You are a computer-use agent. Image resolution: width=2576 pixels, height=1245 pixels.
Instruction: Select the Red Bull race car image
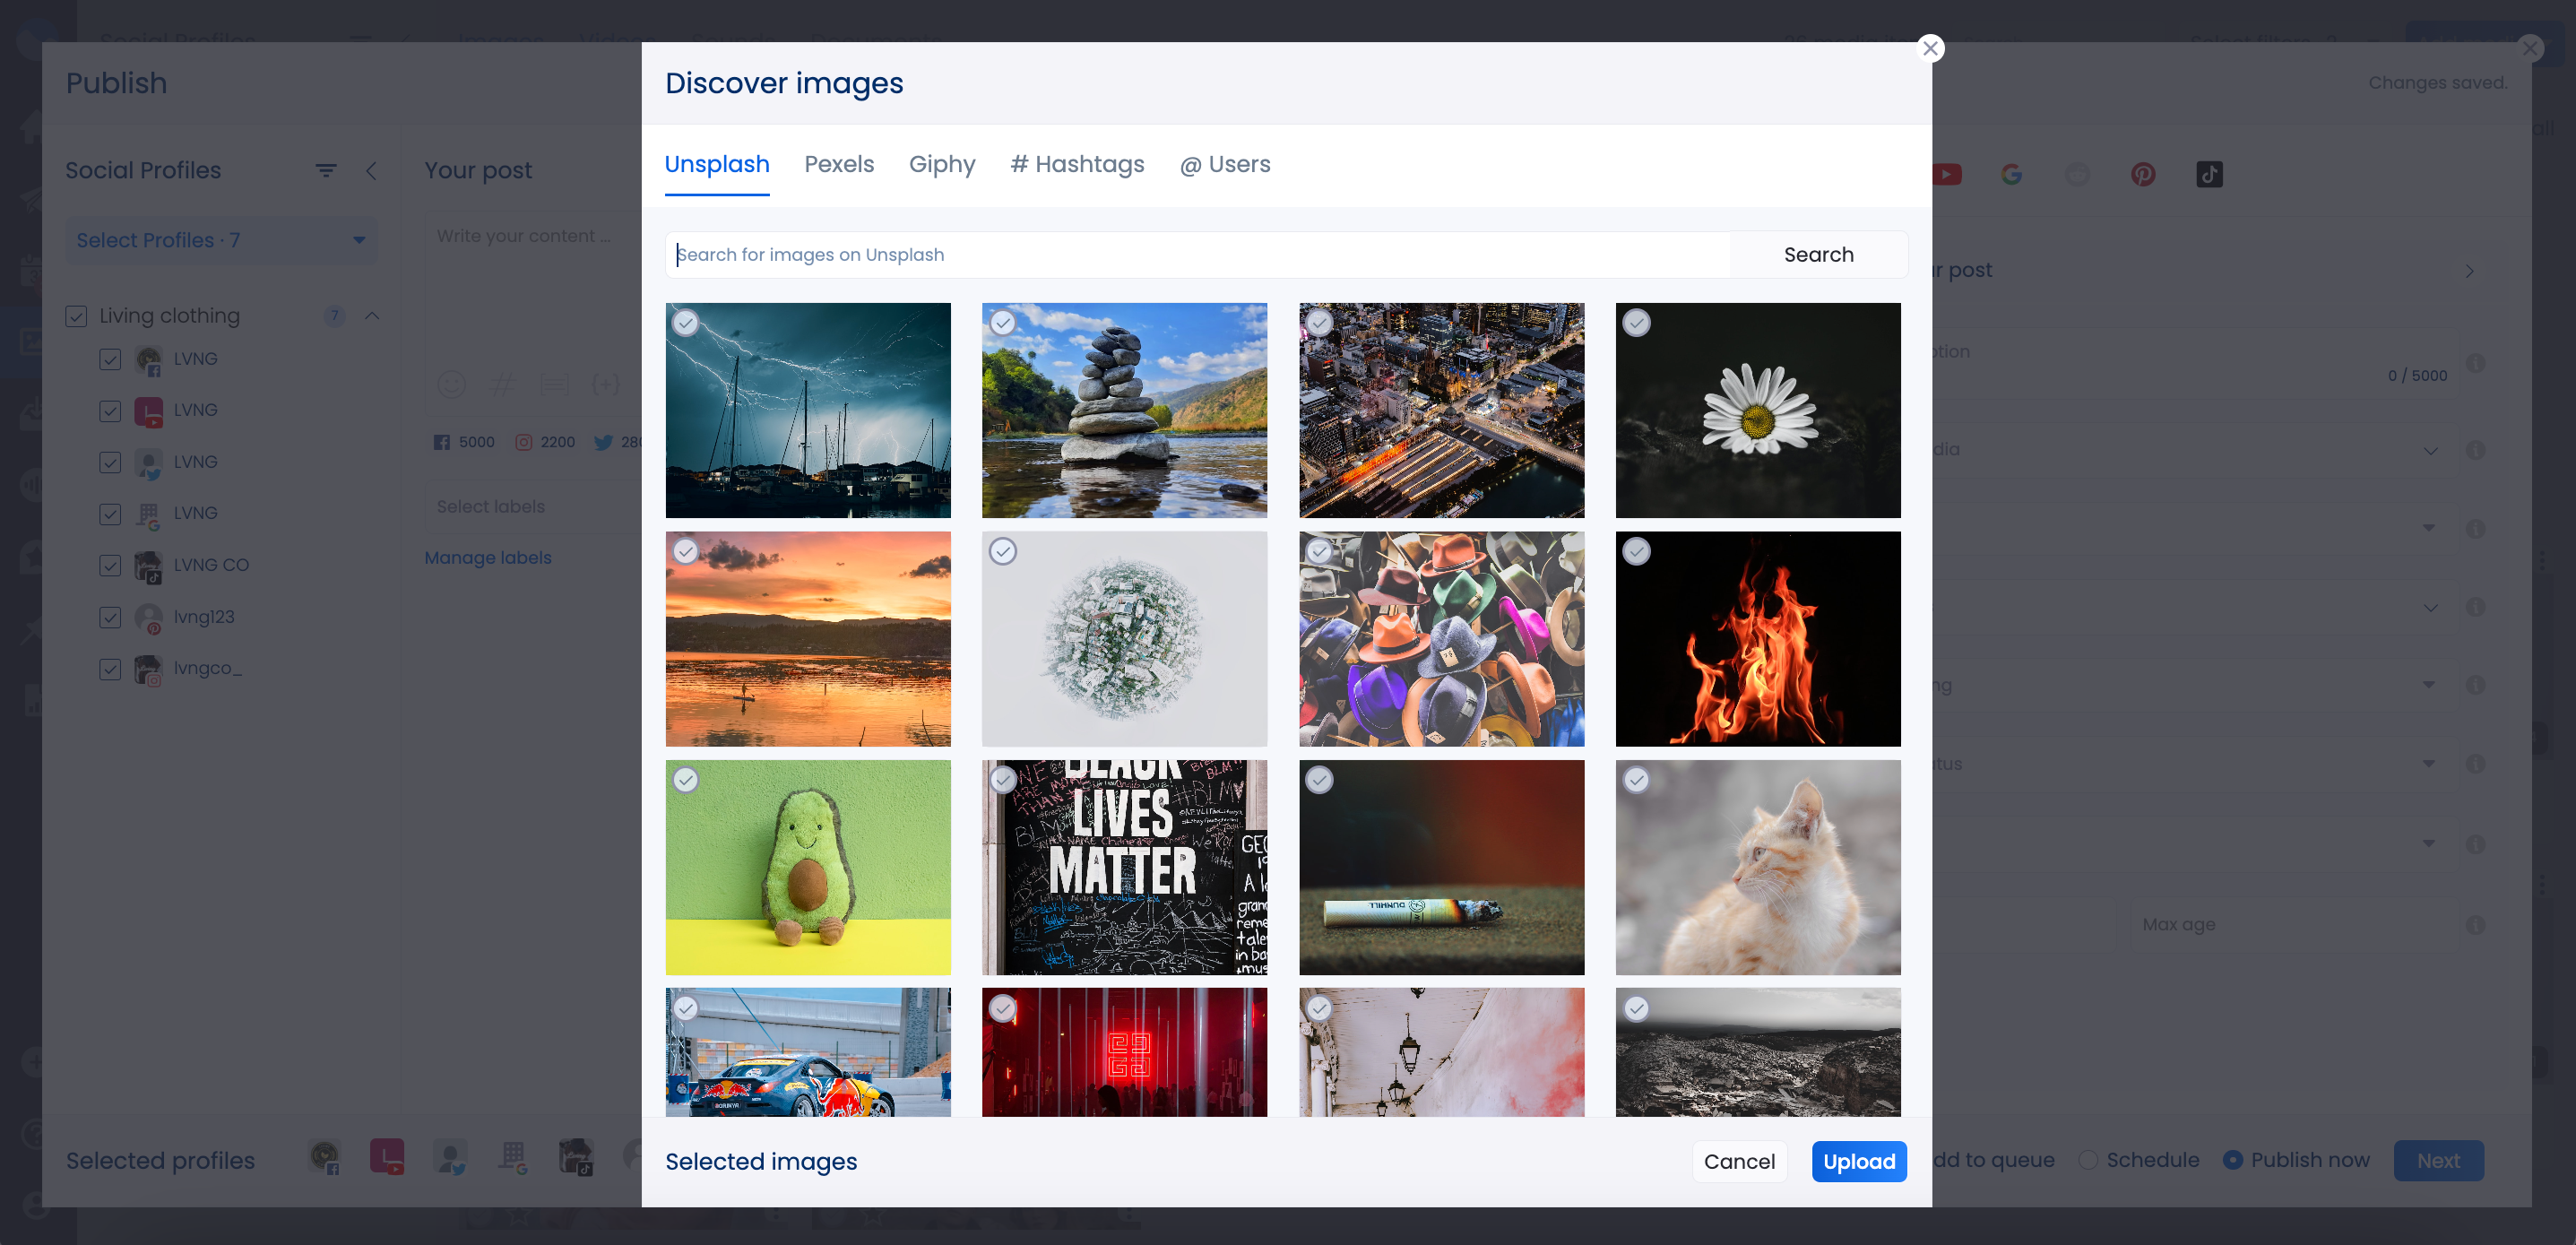pos(808,1052)
